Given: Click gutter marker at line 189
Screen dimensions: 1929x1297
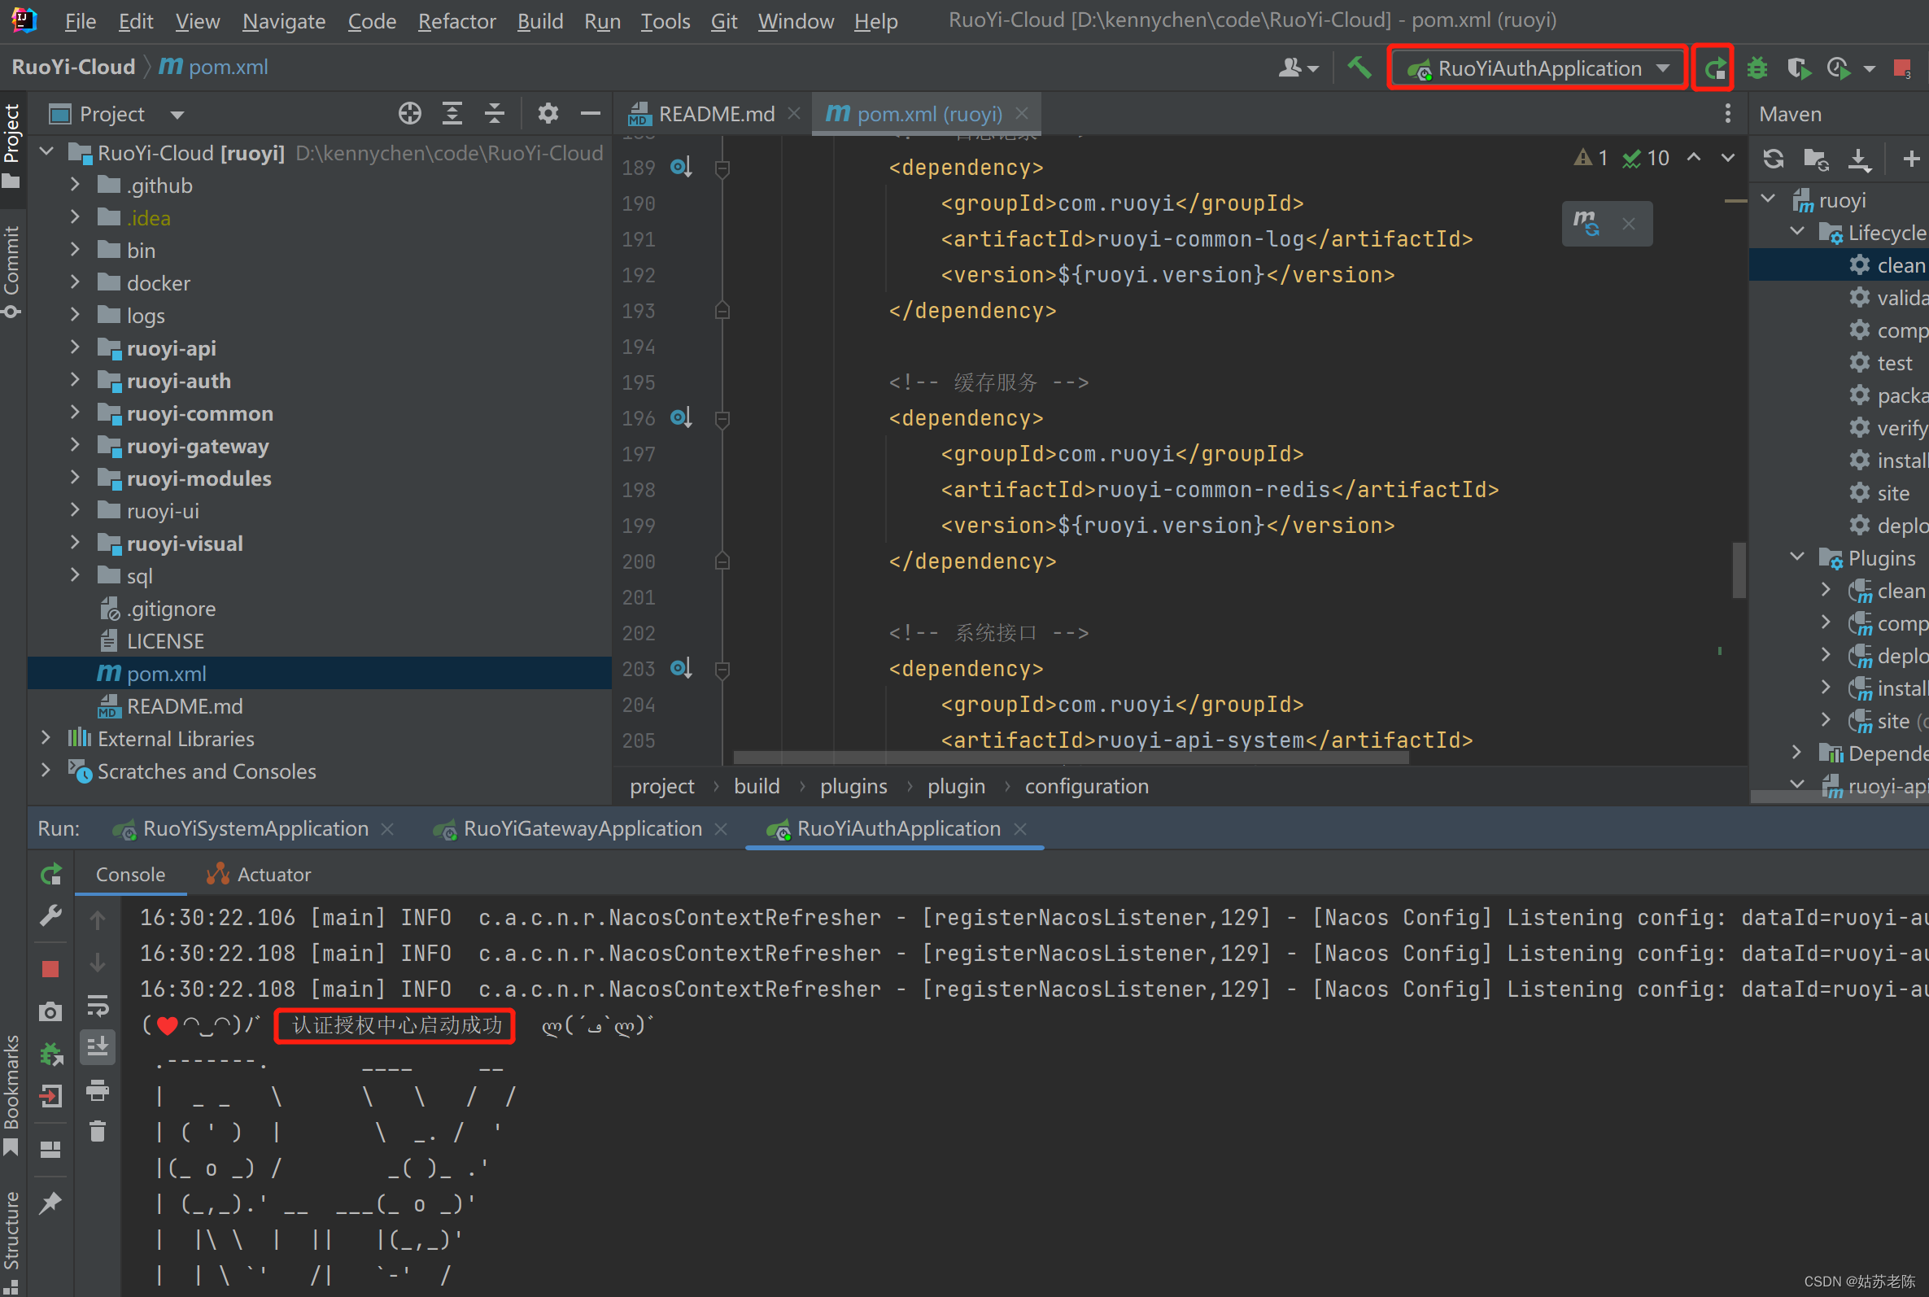Looking at the screenshot, I should (680, 167).
